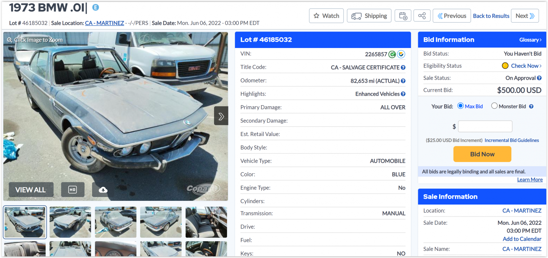The width and height of the screenshot is (548, 258).
Task: Open the Title Code help icon
Action: pos(403,67)
